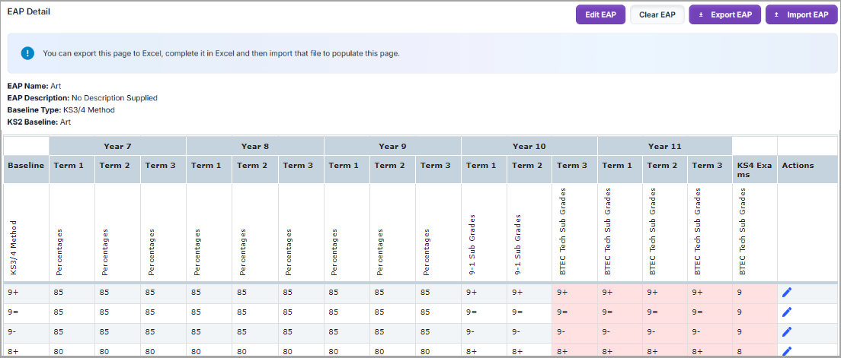Viewport: 841px width, 358px height.
Task: Click the Export EAP button
Action: [724, 15]
